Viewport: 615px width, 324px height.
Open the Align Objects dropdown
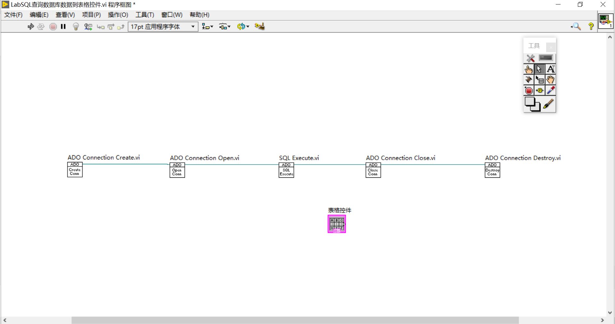[x=208, y=27]
